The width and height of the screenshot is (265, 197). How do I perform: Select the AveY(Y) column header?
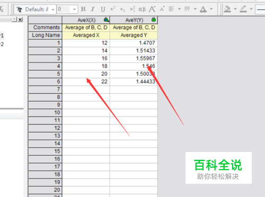tap(134, 20)
